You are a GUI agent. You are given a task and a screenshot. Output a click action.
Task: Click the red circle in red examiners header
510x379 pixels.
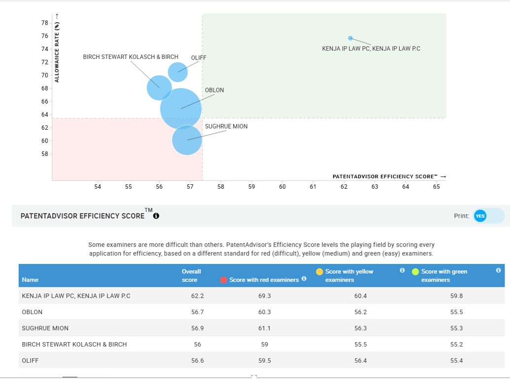coord(223,280)
